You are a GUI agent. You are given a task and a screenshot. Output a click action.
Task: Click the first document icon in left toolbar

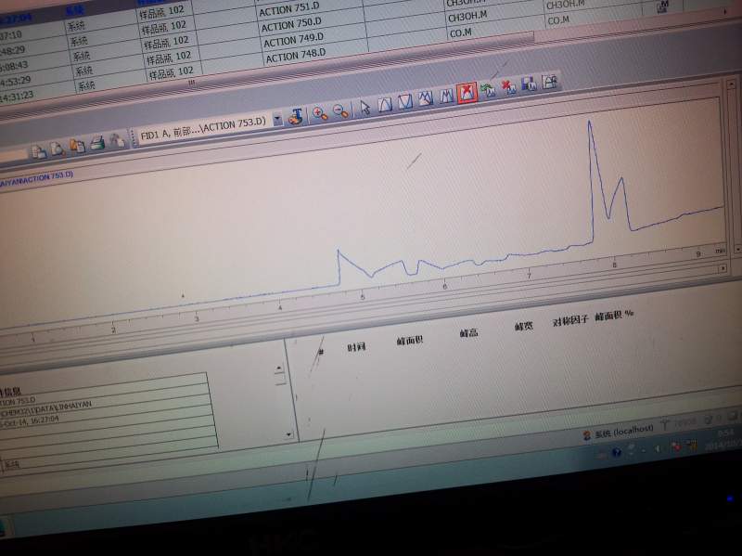pos(38,151)
